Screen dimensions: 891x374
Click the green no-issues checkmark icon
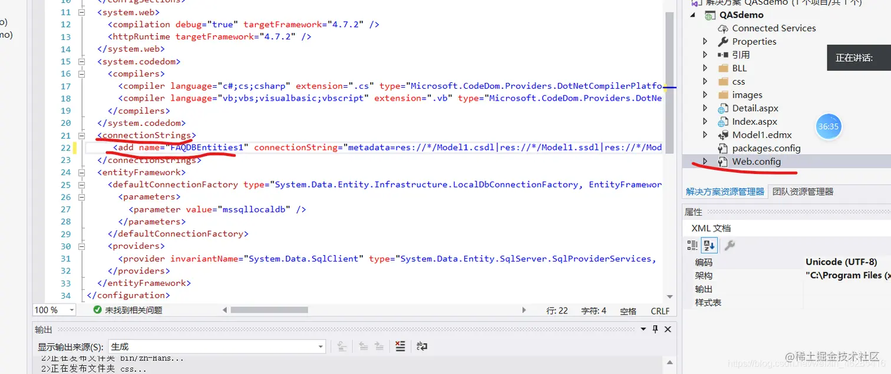click(x=97, y=310)
